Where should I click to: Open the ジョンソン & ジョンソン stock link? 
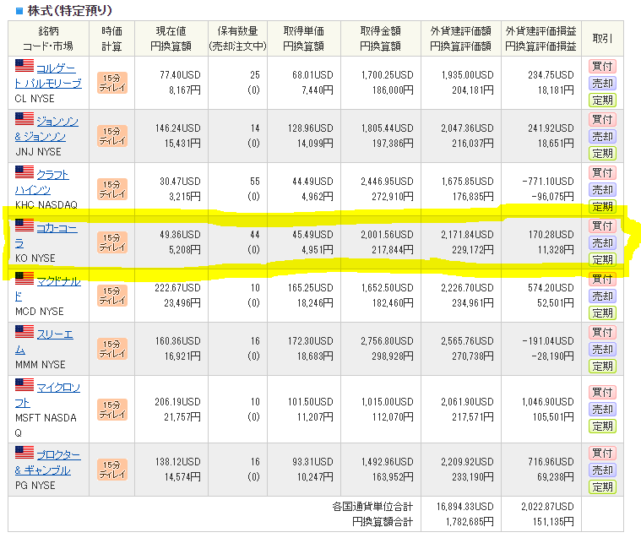(x=46, y=128)
